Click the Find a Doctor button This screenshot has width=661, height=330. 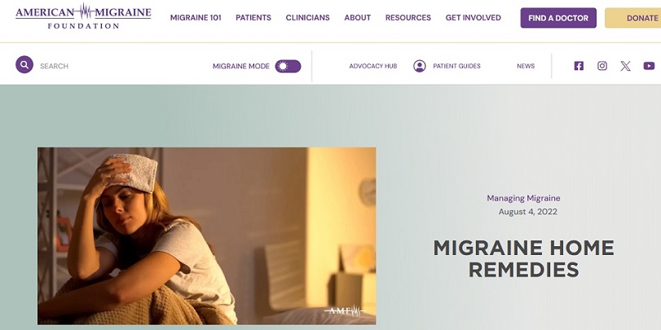click(x=558, y=18)
